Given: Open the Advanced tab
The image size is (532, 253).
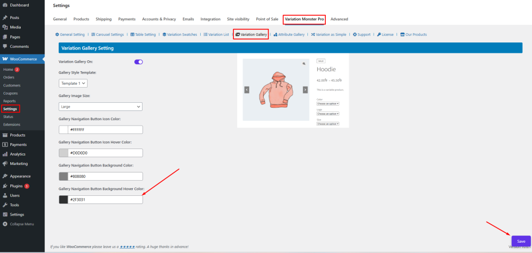Looking at the screenshot, I should [x=339, y=19].
